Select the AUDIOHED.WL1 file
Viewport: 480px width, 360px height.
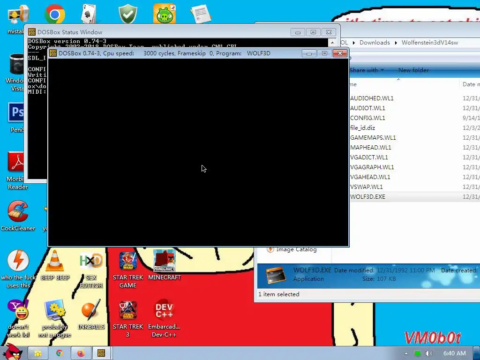[x=372, y=98]
